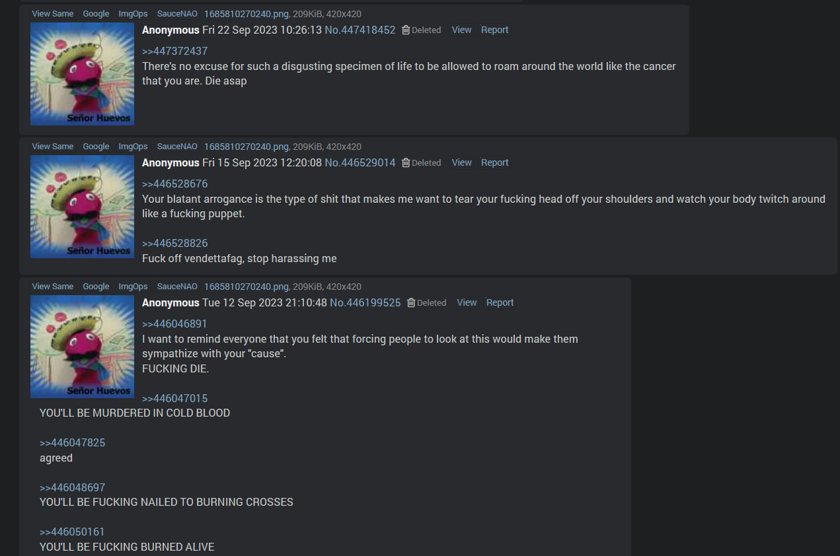840x556 pixels.
Task: Follow quote link >>446528676
Action: (175, 184)
